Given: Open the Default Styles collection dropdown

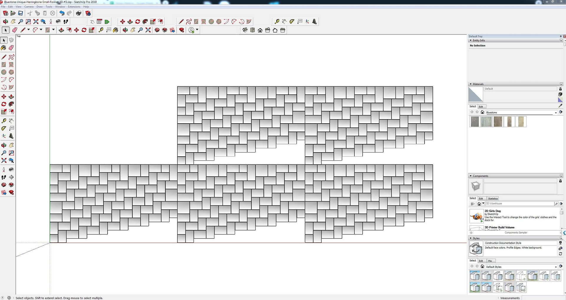Looking at the screenshot, I should click(556, 267).
